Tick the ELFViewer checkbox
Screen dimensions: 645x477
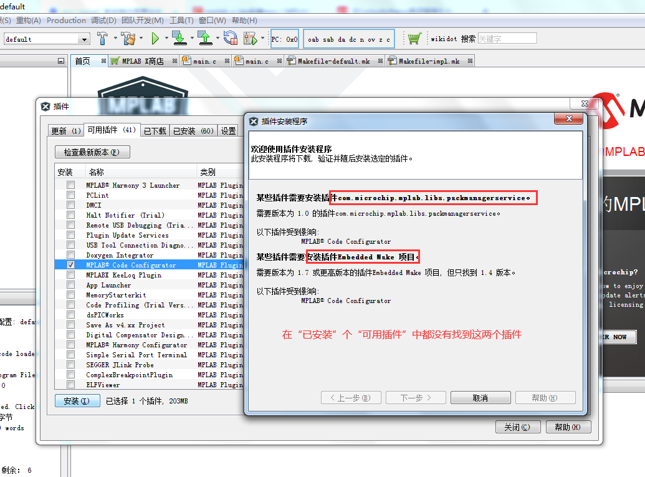pos(71,385)
